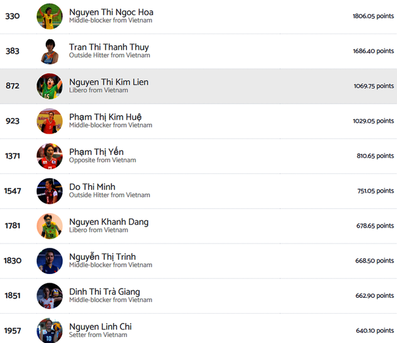
Task: Open Phạm Thị Kim Huệ's name link
Action: [106, 117]
